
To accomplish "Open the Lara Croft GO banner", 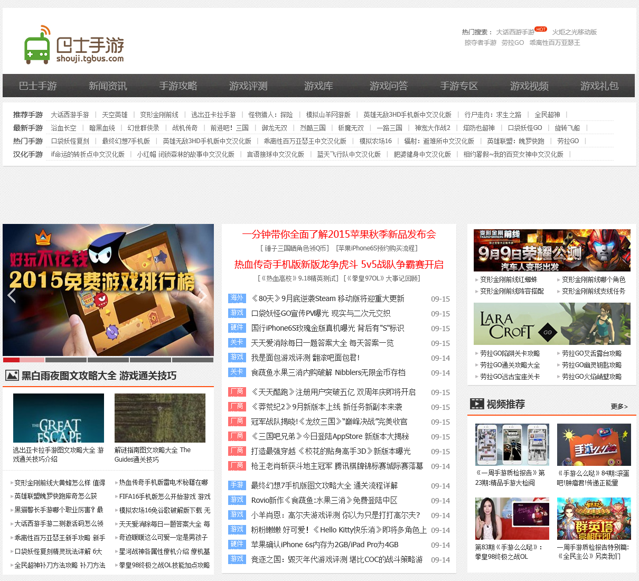I will tap(552, 324).
